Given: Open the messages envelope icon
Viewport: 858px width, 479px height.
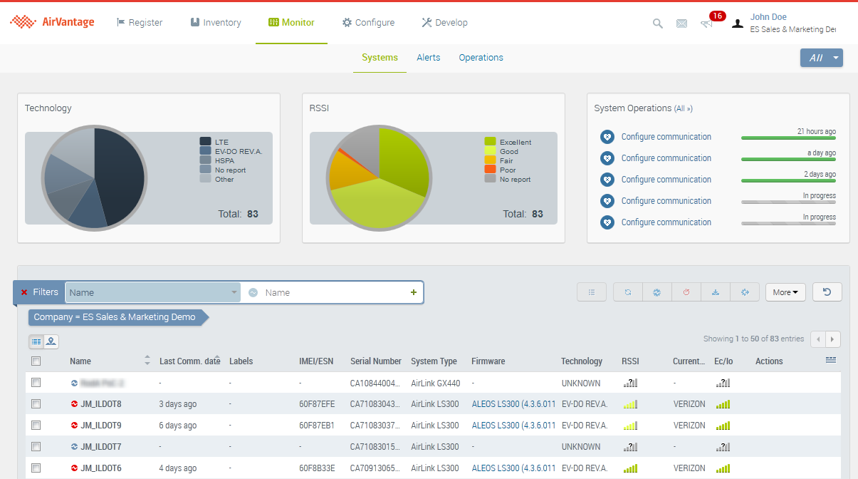Looking at the screenshot, I should point(681,24).
